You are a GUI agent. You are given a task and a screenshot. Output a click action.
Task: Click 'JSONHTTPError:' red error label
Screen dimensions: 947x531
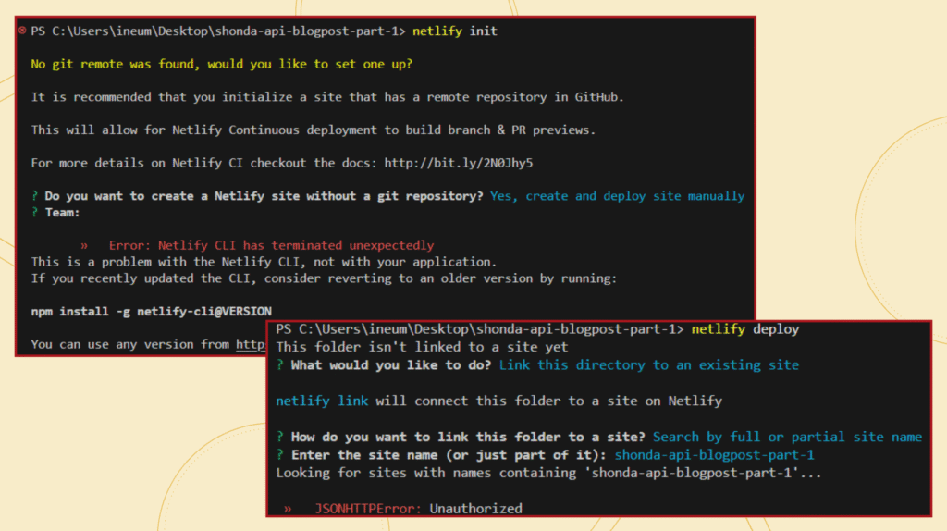click(368, 509)
